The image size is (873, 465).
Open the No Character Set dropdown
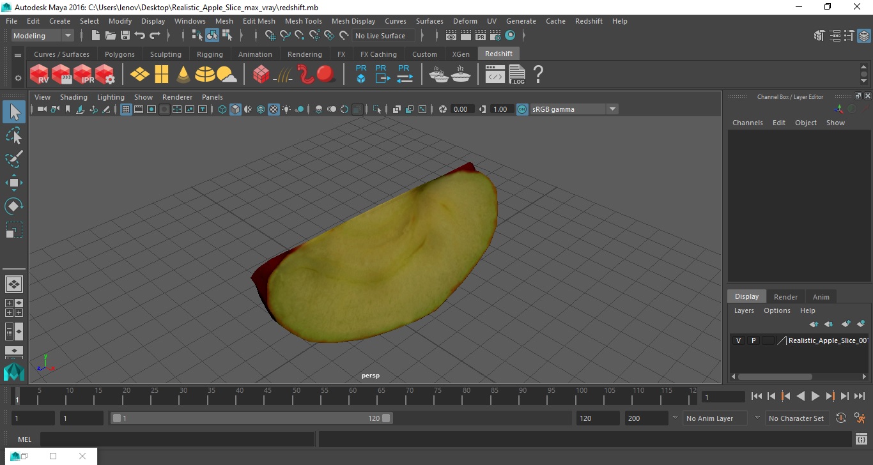click(796, 418)
